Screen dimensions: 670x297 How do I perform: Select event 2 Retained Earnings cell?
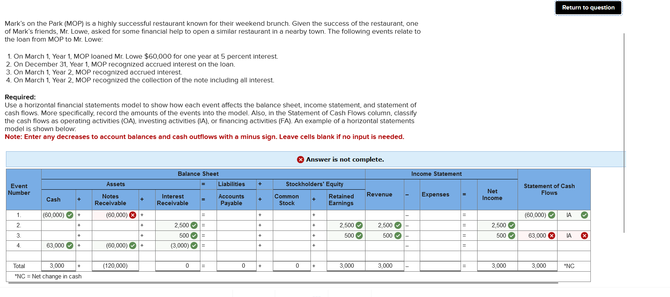tap(346, 225)
